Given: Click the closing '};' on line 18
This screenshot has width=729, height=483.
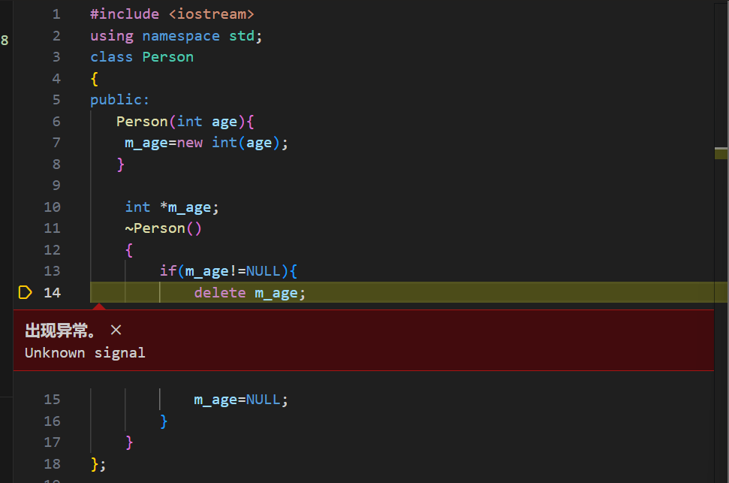Looking at the screenshot, I should click(x=98, y=464).
